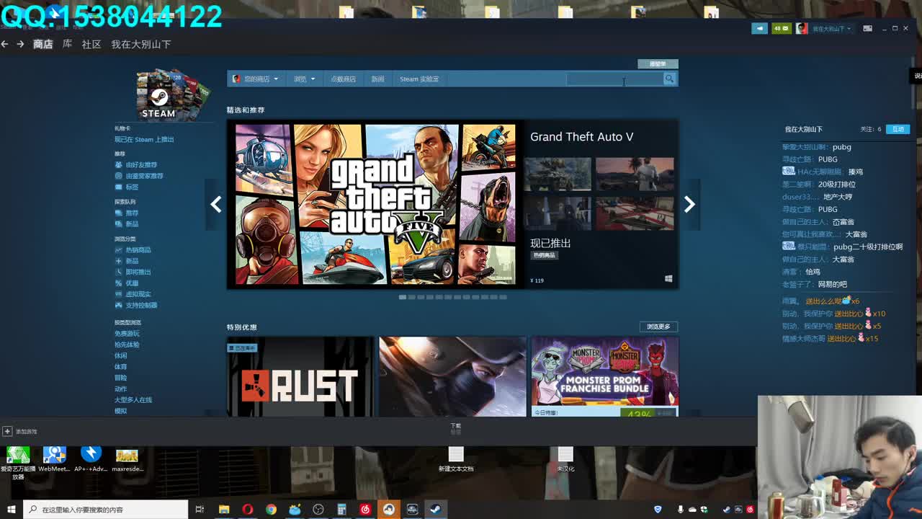Click the profile avatar in Steam header
This screenshot has height=519, width=922.
802,29
